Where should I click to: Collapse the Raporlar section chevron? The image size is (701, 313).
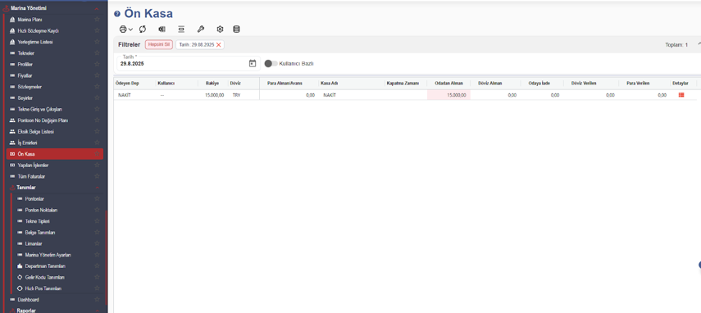[97, 311]
